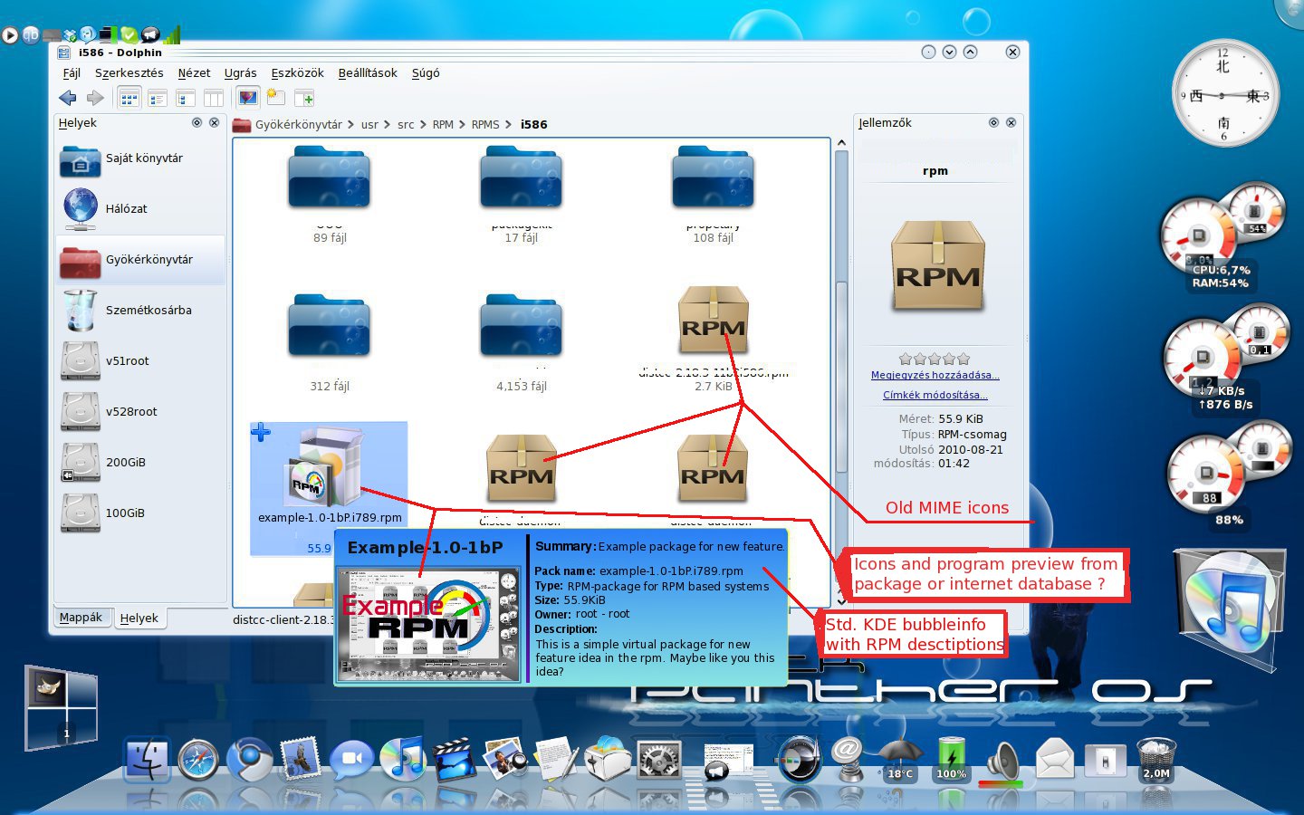
Task: Click the Megjegyzés hozzáadása link
Action: tap(935, 375)
